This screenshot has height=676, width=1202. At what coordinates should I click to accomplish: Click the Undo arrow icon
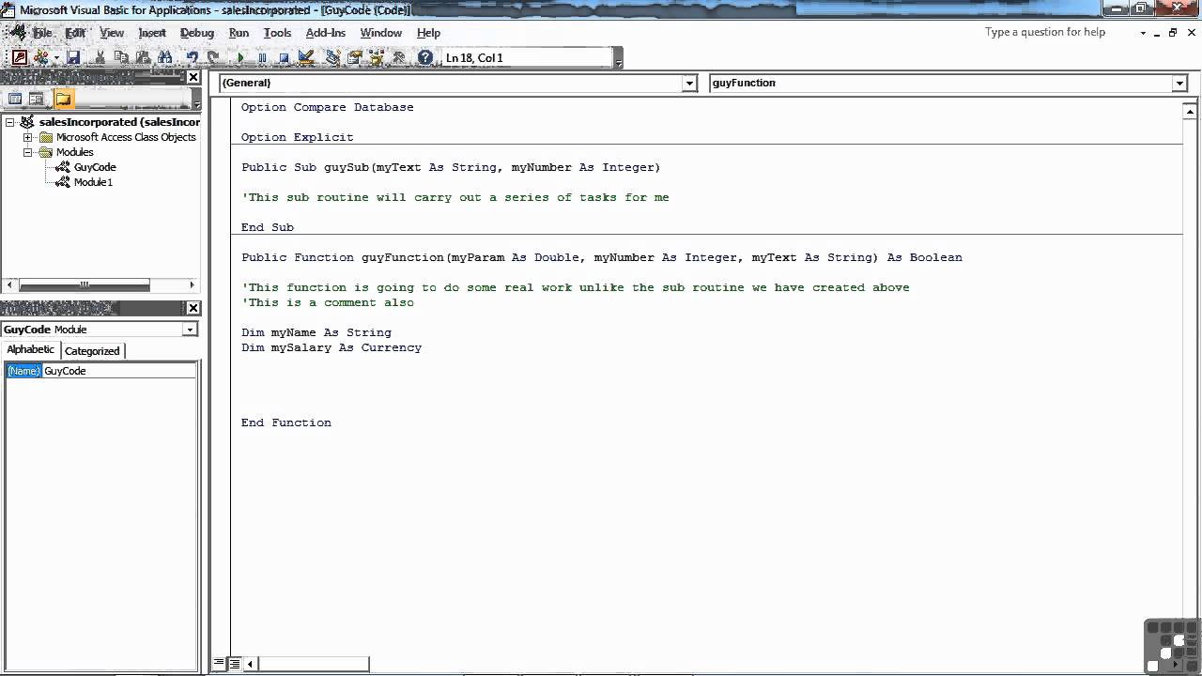193,57
